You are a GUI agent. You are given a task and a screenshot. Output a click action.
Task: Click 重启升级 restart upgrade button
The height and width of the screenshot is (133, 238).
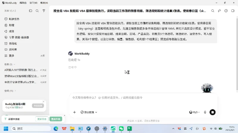pyautogui.click(x=56, y=119)
